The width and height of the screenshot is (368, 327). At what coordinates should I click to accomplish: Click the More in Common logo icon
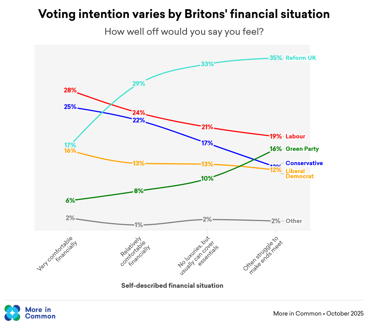[x=12, y=313]
